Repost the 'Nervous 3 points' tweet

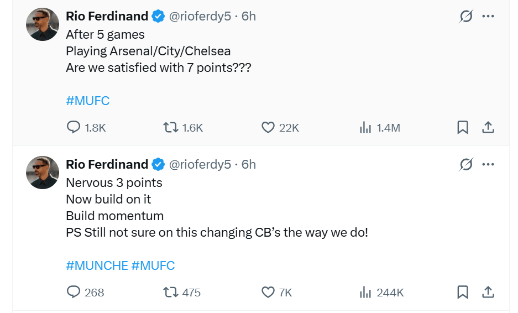171,292
